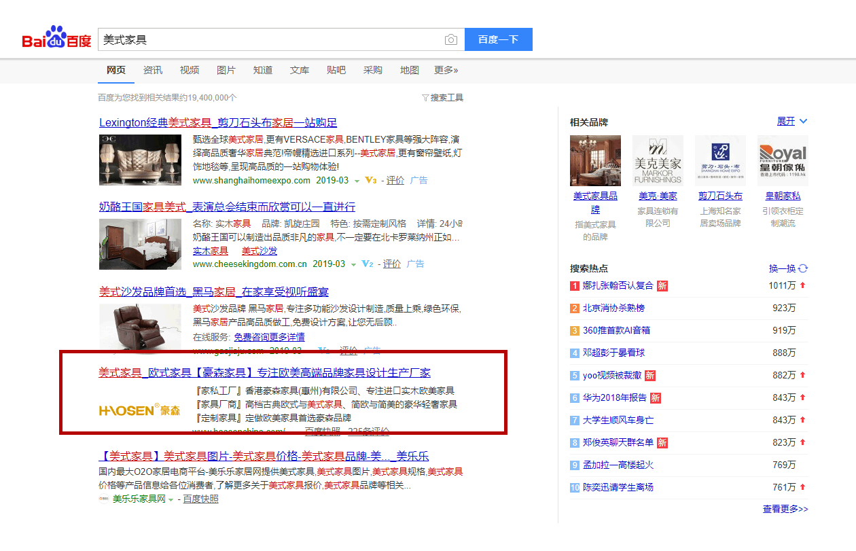Open the 美乐乐 美式家具图片 result title
Image resolution: width=856 pixels, height=551 pixels.
point(264,456)
